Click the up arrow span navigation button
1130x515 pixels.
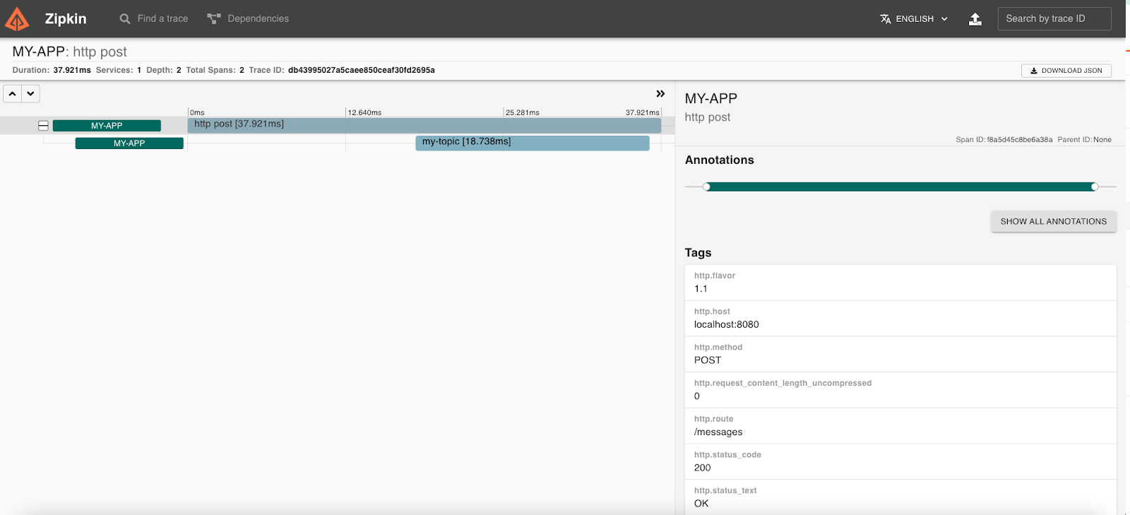pyautogui.click(x=13, y=93)
